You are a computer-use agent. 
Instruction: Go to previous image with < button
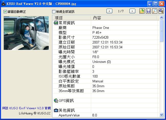point(109,11)
